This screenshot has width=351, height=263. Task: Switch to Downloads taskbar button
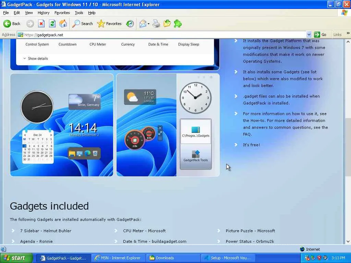(173, 258)
